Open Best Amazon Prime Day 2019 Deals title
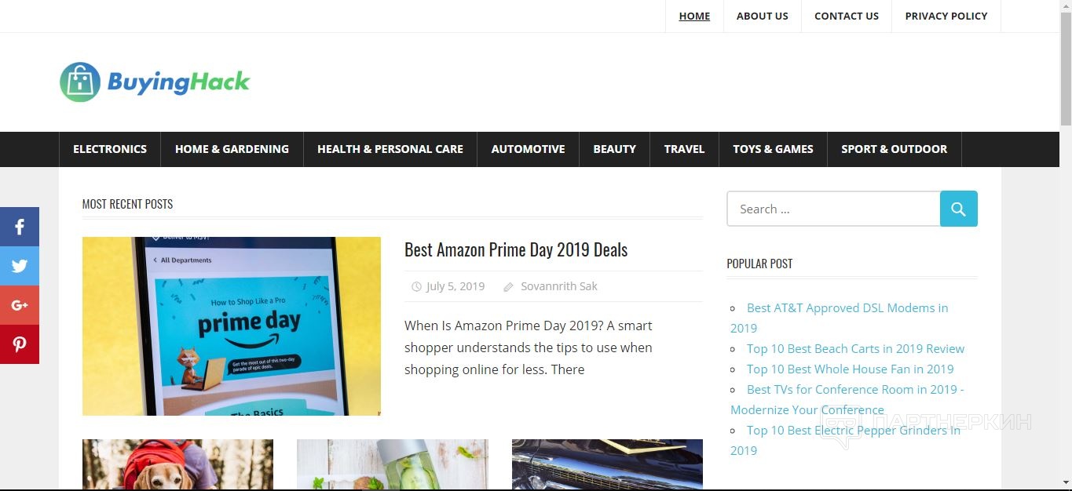The width and height of the screenshot is (1072, 491). click(x=516, y=250)
